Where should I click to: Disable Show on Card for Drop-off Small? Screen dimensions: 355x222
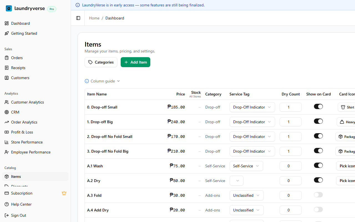click(318, 107)
